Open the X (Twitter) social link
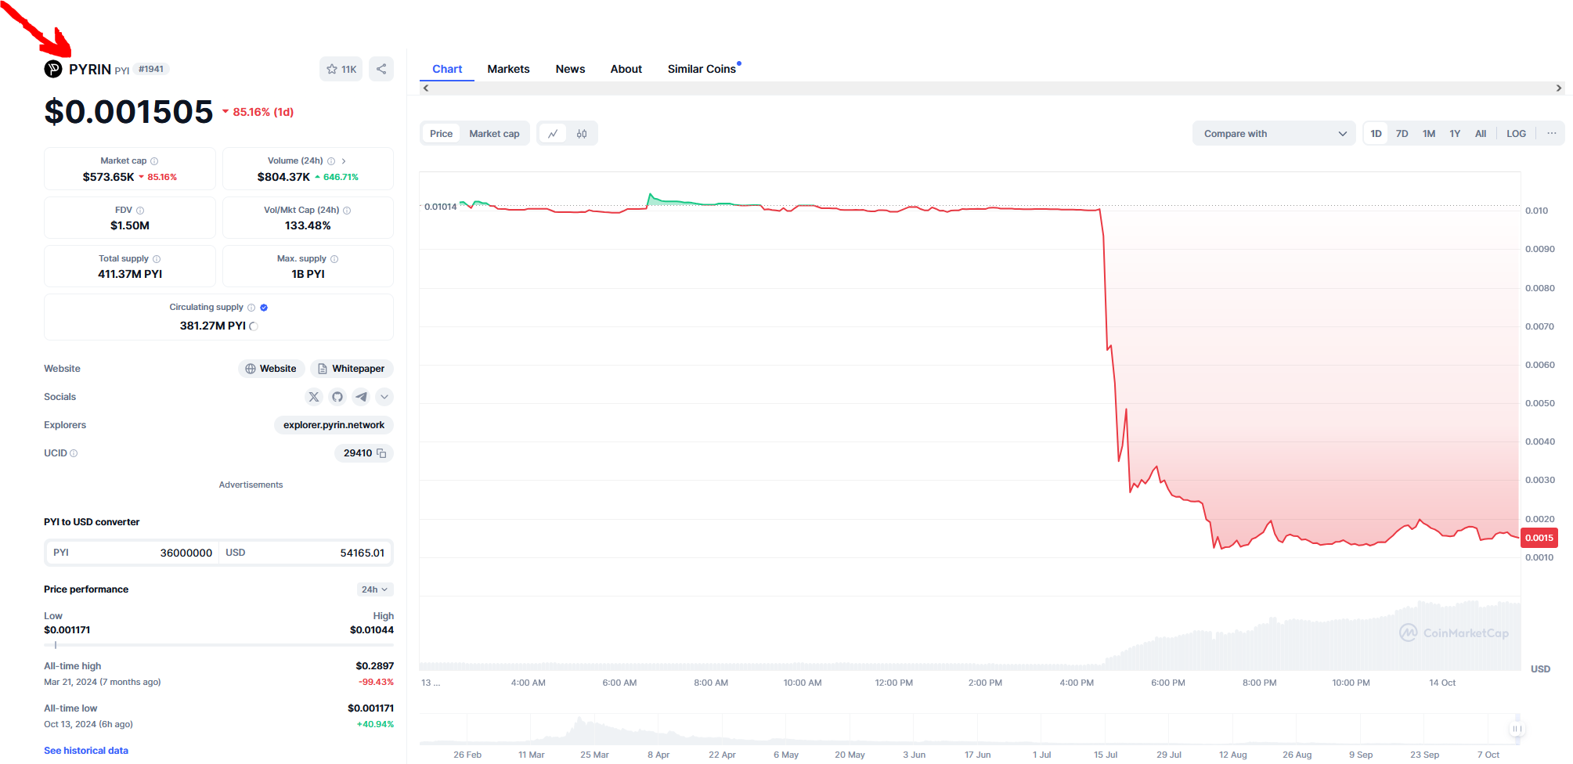Viewport: 1573px width, 764px height. pyautogui.click(x=314, y=397)
